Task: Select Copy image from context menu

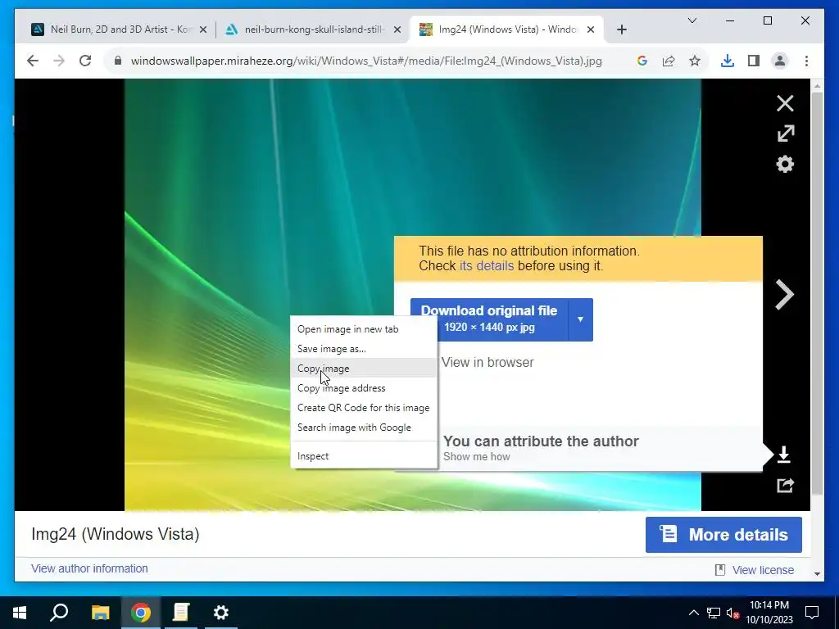Action: click(x=364, y=369)
